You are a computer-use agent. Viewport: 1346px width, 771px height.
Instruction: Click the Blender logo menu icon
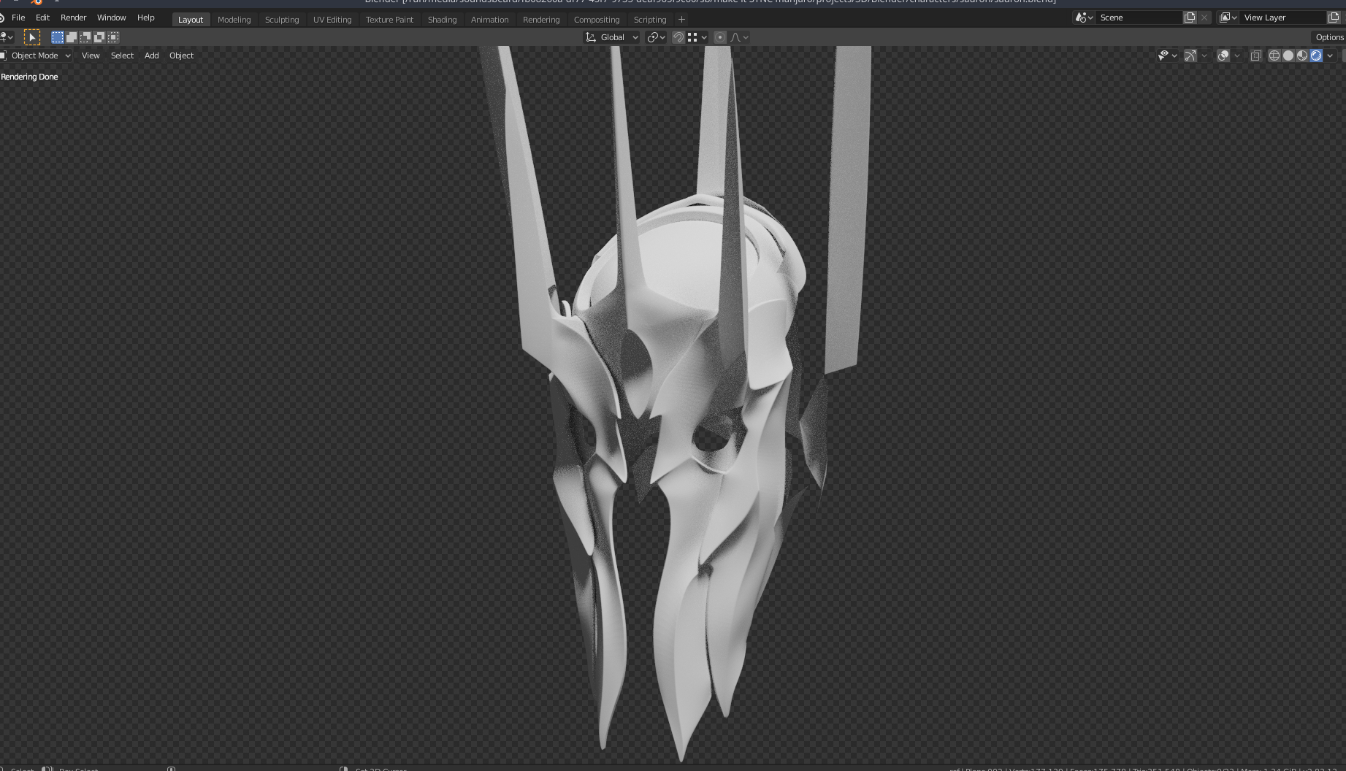(x=3, y=18)
